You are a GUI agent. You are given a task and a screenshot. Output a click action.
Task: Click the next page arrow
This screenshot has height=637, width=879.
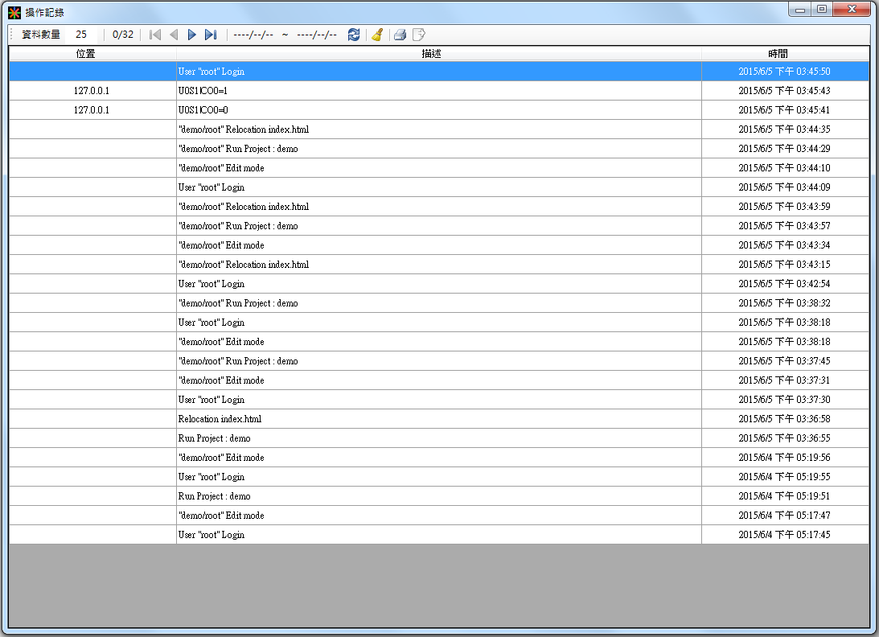192,35
